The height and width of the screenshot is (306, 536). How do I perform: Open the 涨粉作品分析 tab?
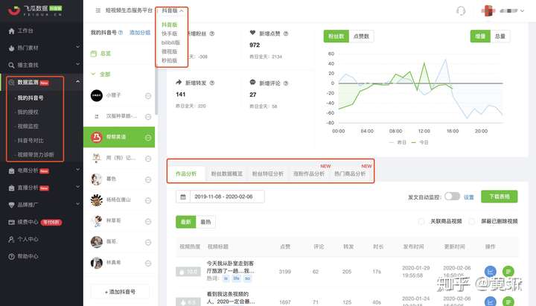point(309,173)
